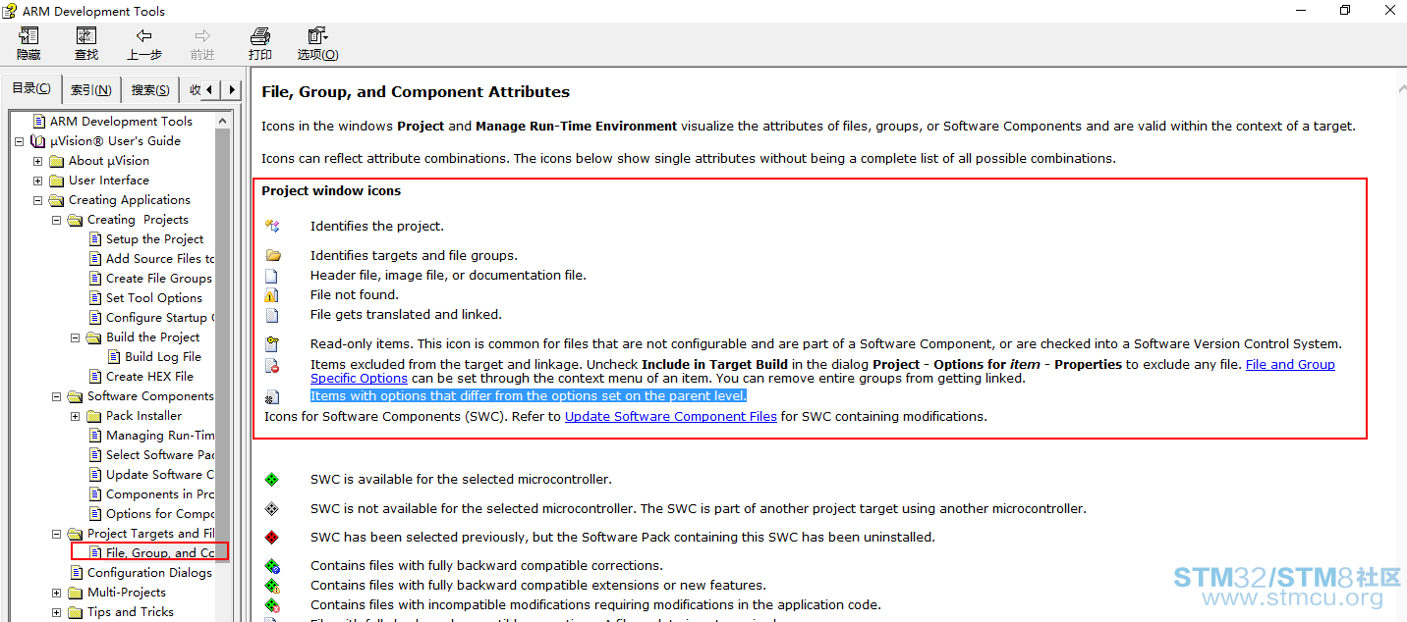The image size is (1407, 622).
Task: Click the green SWC available diamond icon
Action: coord(272,479)
